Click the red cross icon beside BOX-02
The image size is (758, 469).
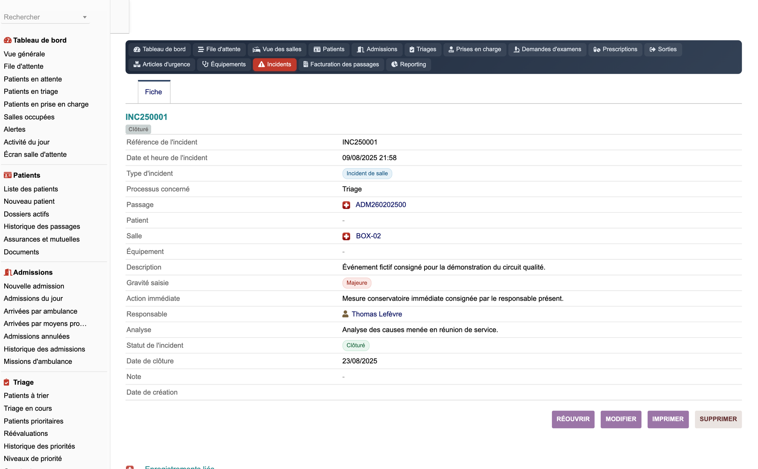click(346, 236)
